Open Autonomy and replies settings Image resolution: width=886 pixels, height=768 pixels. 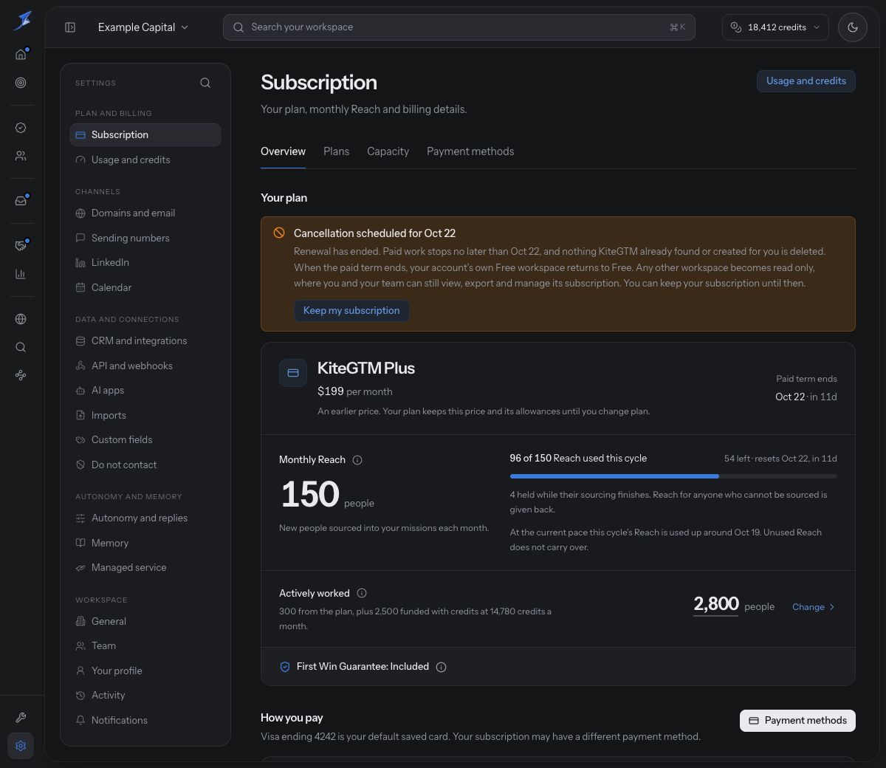pyautogui.click(x=145, y=518)
